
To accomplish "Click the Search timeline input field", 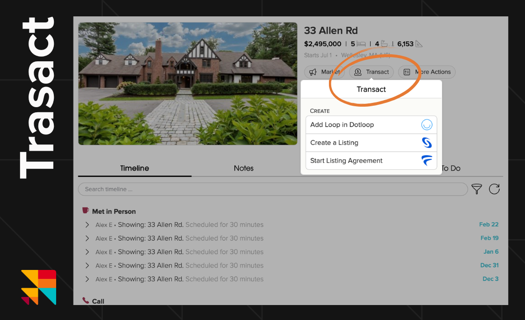I will 187,189.
